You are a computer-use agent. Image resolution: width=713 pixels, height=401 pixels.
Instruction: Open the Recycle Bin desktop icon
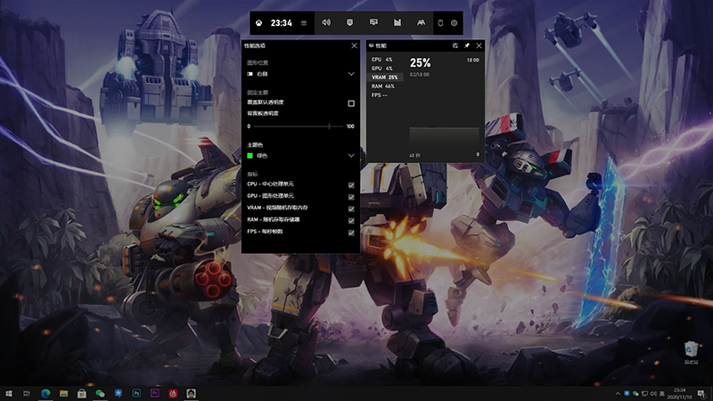(x=692, y=353)
